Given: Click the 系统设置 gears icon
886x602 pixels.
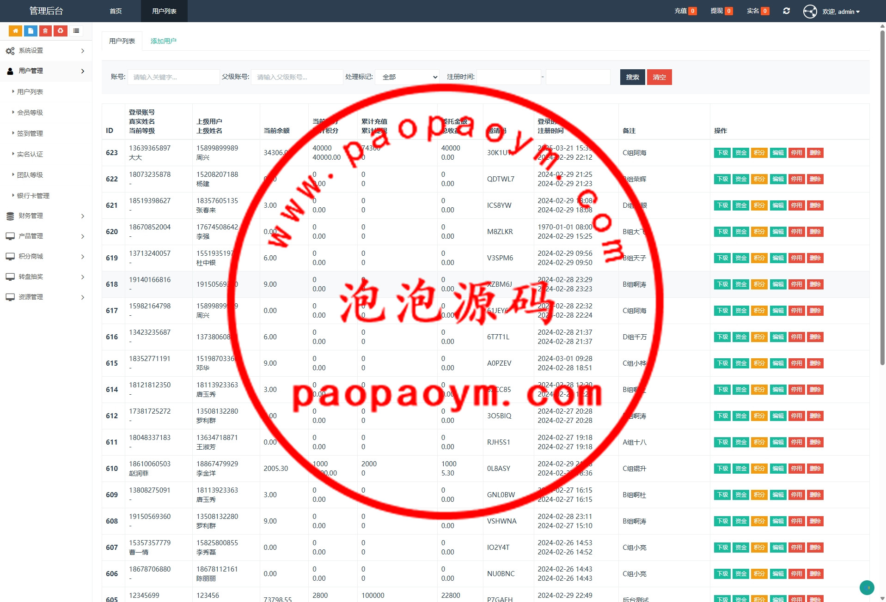Looking at the screenshot, I should (10, 51).
